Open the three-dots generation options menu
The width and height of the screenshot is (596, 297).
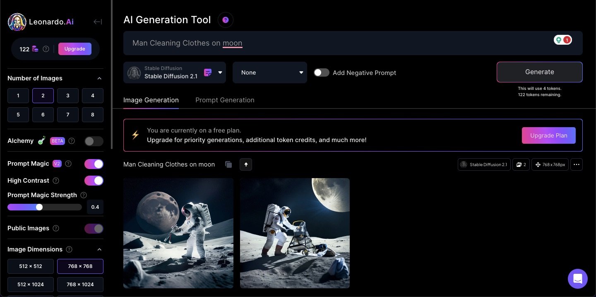pos(577,164)
